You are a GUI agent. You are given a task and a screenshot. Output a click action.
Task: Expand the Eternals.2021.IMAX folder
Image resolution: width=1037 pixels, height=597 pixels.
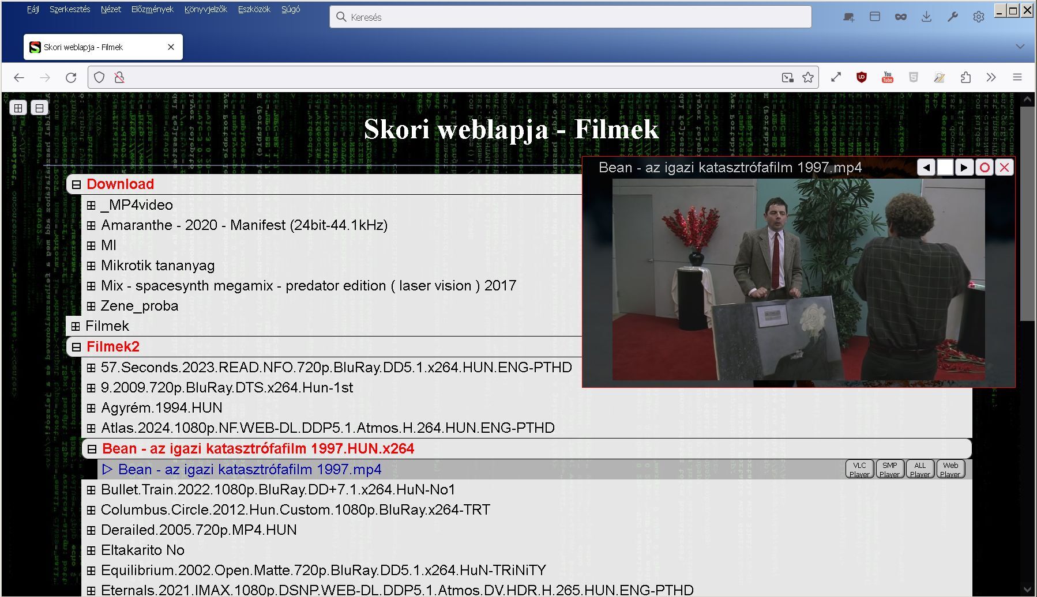coord(91,591)
